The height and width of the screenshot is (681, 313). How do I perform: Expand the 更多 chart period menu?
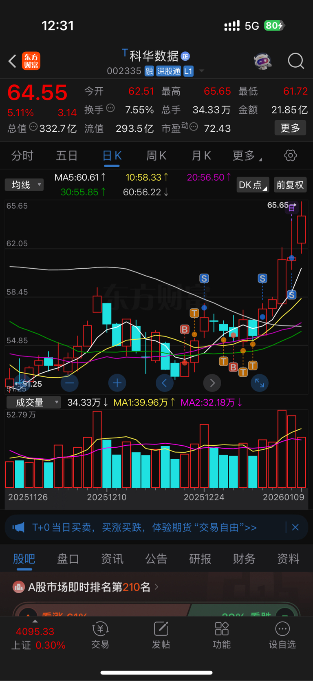(247, 155)
